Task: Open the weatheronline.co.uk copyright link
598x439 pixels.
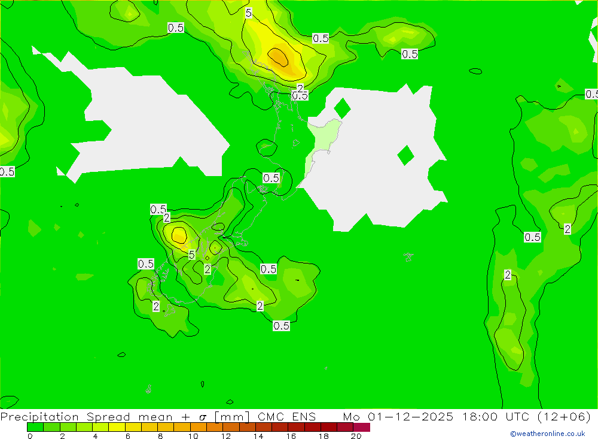Action: 548,434
